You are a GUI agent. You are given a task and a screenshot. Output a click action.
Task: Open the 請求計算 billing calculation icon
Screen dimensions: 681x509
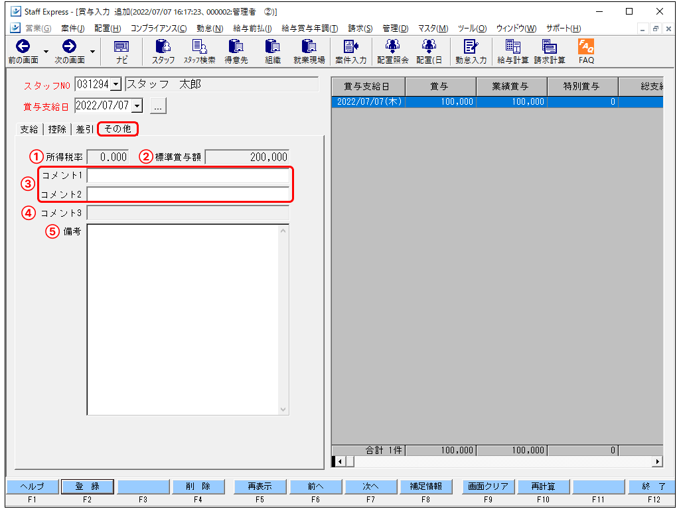tap(550, 46)
